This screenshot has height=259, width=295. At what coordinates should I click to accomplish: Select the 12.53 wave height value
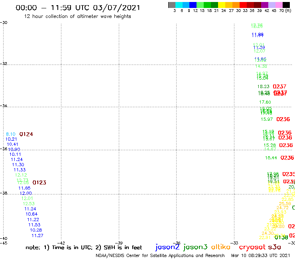click(x=29, y=204)
